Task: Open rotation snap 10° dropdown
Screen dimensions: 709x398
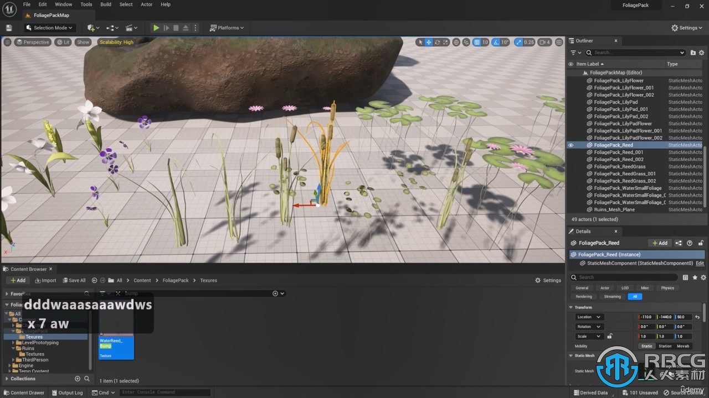Action: coord(505,42)
